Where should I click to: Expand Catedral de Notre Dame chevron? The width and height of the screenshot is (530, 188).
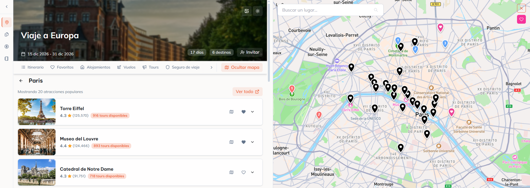pos(252,172)
